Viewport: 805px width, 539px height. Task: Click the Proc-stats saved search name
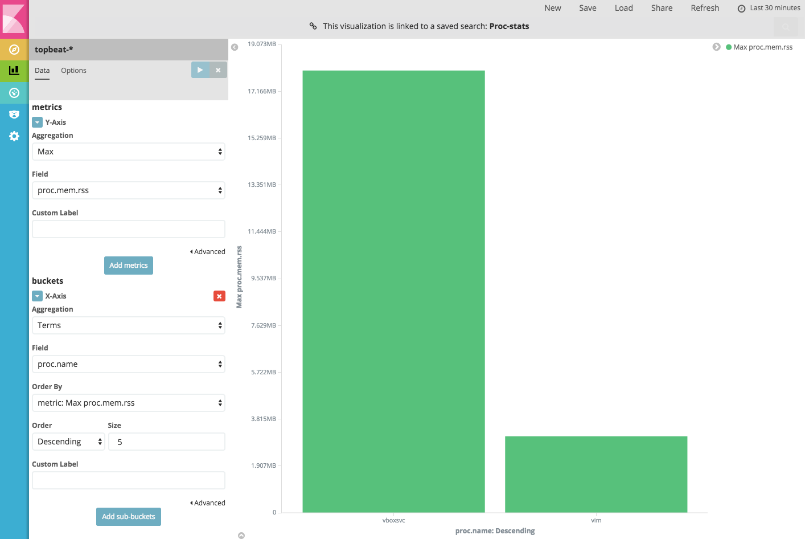click(x=510, y=26)
